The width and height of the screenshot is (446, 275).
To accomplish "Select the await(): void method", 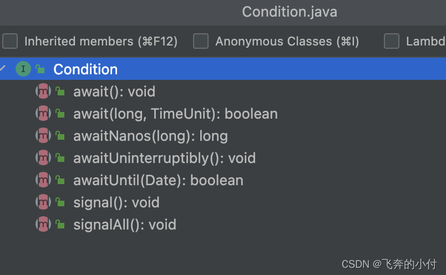I will pos(114,91).
